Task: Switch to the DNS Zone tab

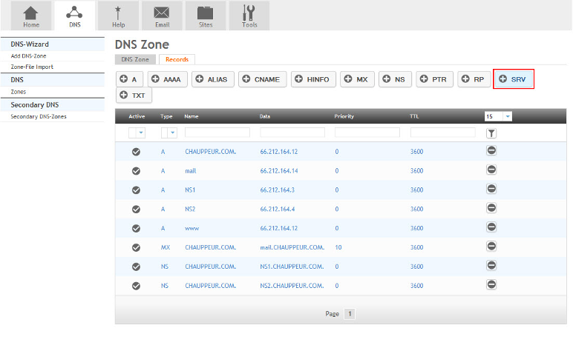Action: (x=135, y=59)
